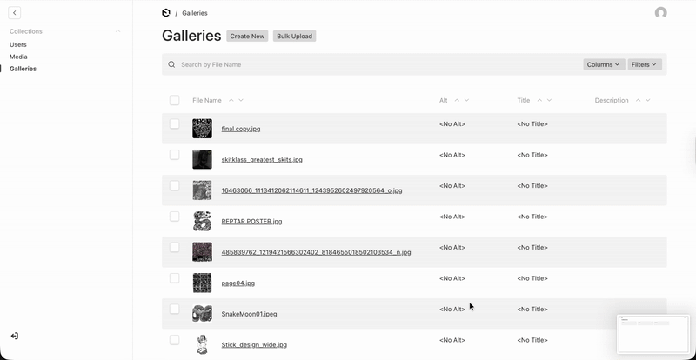The height and width of the screenshot is (360, 696).
Task: Collapse the Collections group
Action: (118, 31)
